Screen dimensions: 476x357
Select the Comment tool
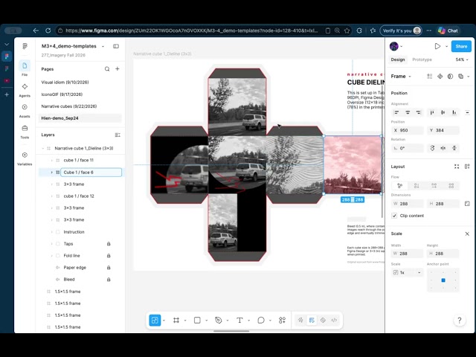tap(261, 320)
